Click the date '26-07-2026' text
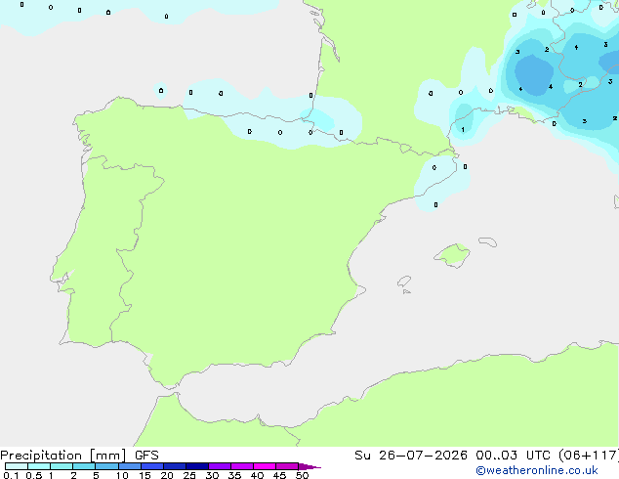This screenshot has width=619, height=479. [x=423, y=456]
